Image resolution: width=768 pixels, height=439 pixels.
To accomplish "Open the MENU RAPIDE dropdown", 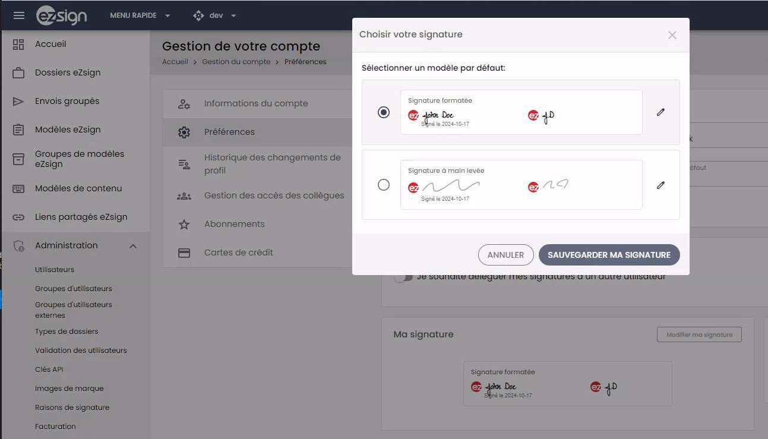I will pyautogui.click(x=140, y=15).
